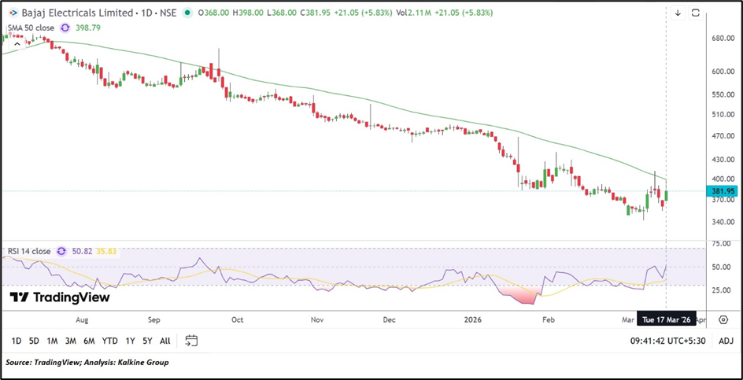743x380 pixels.
Task: Open the RSI 14 close indicator legend
Action: coord(28,252)
